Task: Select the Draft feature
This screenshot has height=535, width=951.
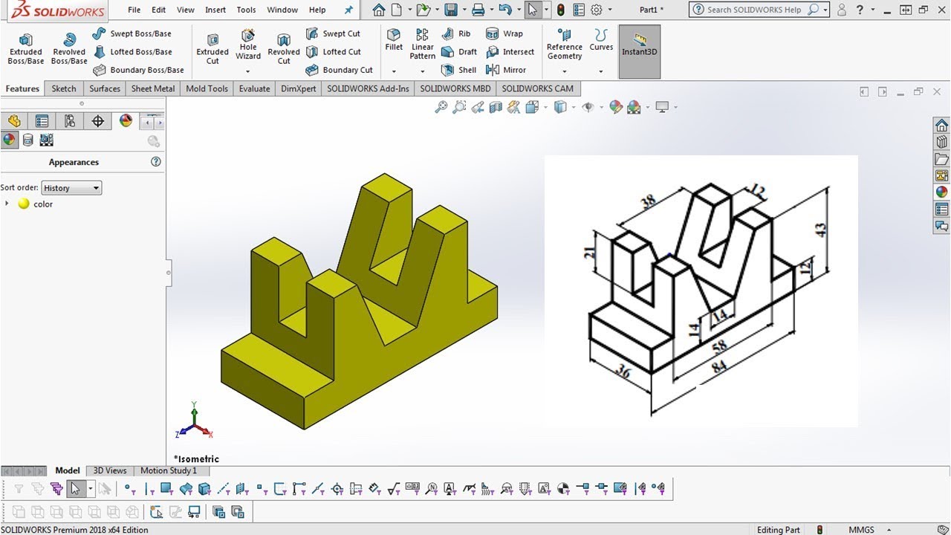Action: coord(459,52)
